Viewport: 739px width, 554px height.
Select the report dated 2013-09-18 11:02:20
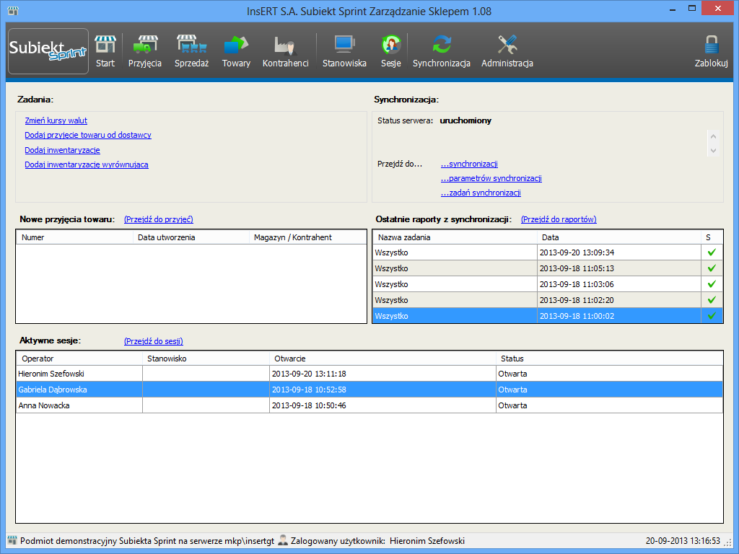[548, 300]
